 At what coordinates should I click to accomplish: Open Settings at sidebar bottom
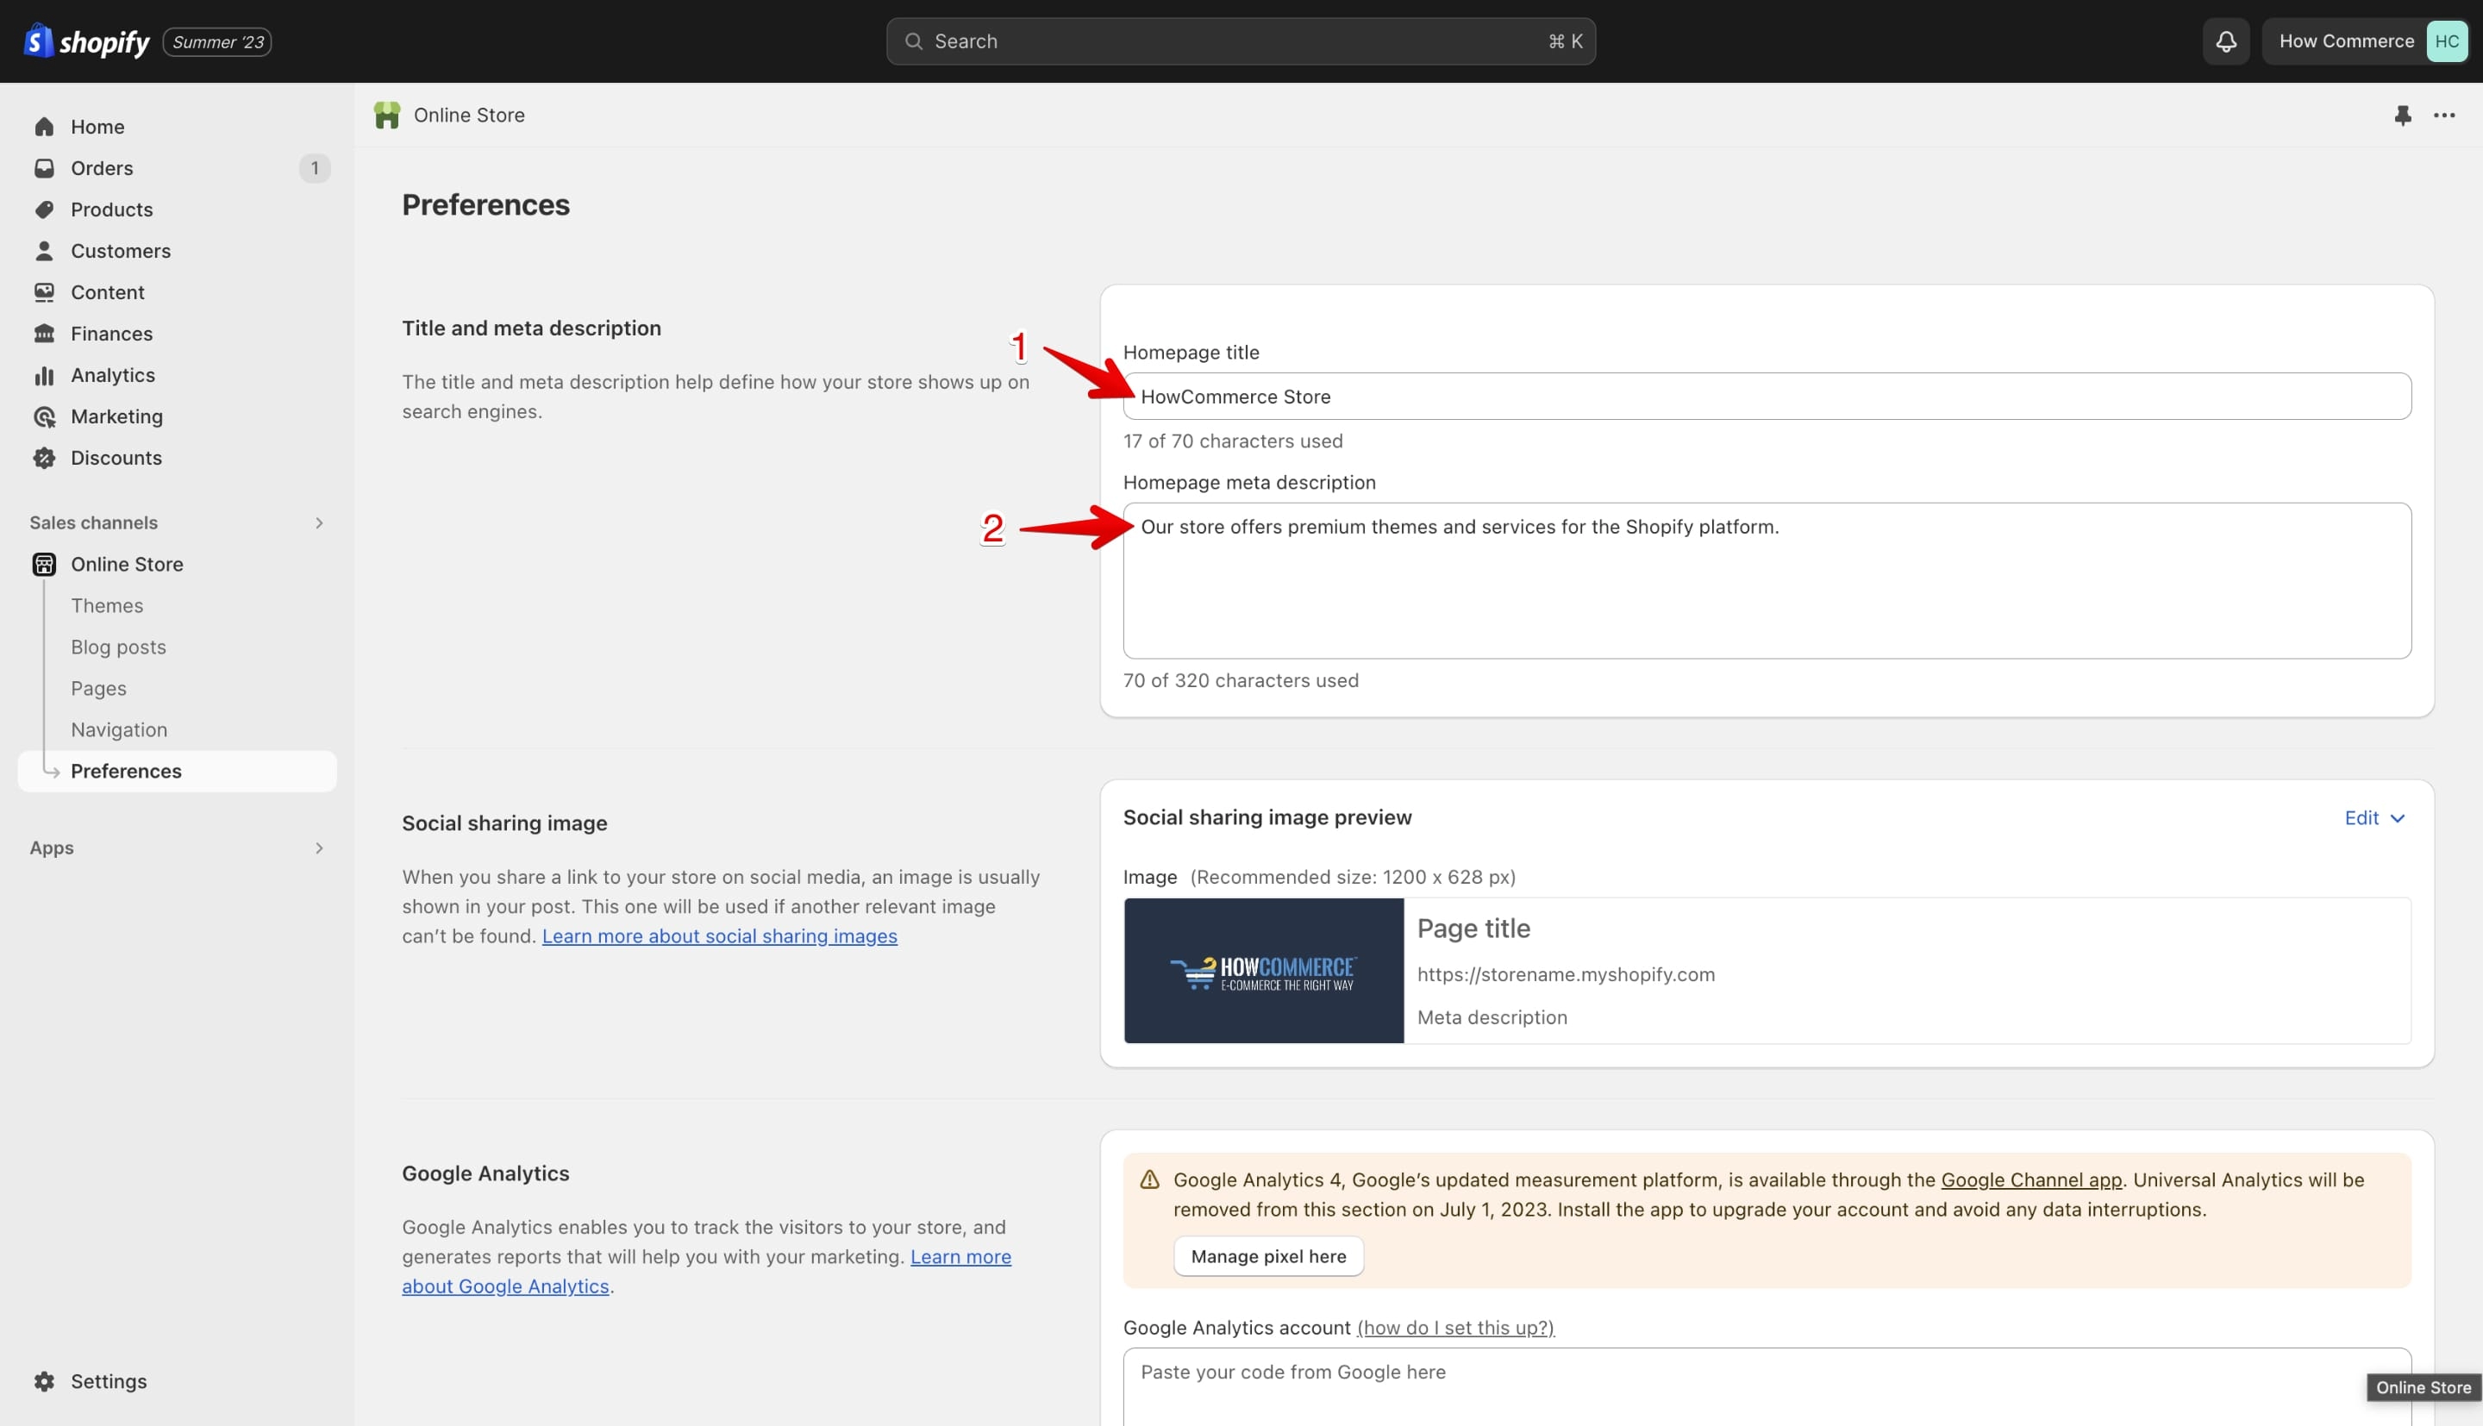109,1381
